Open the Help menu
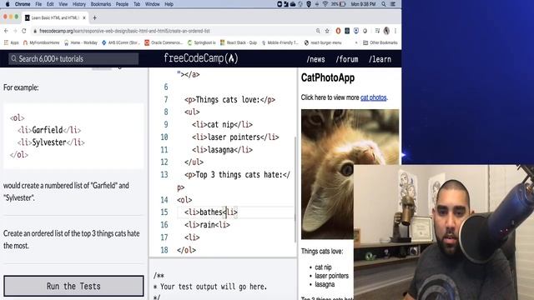The height and width of the screenshot is (300, 534). pyautogui.click(x=169, y=4)
